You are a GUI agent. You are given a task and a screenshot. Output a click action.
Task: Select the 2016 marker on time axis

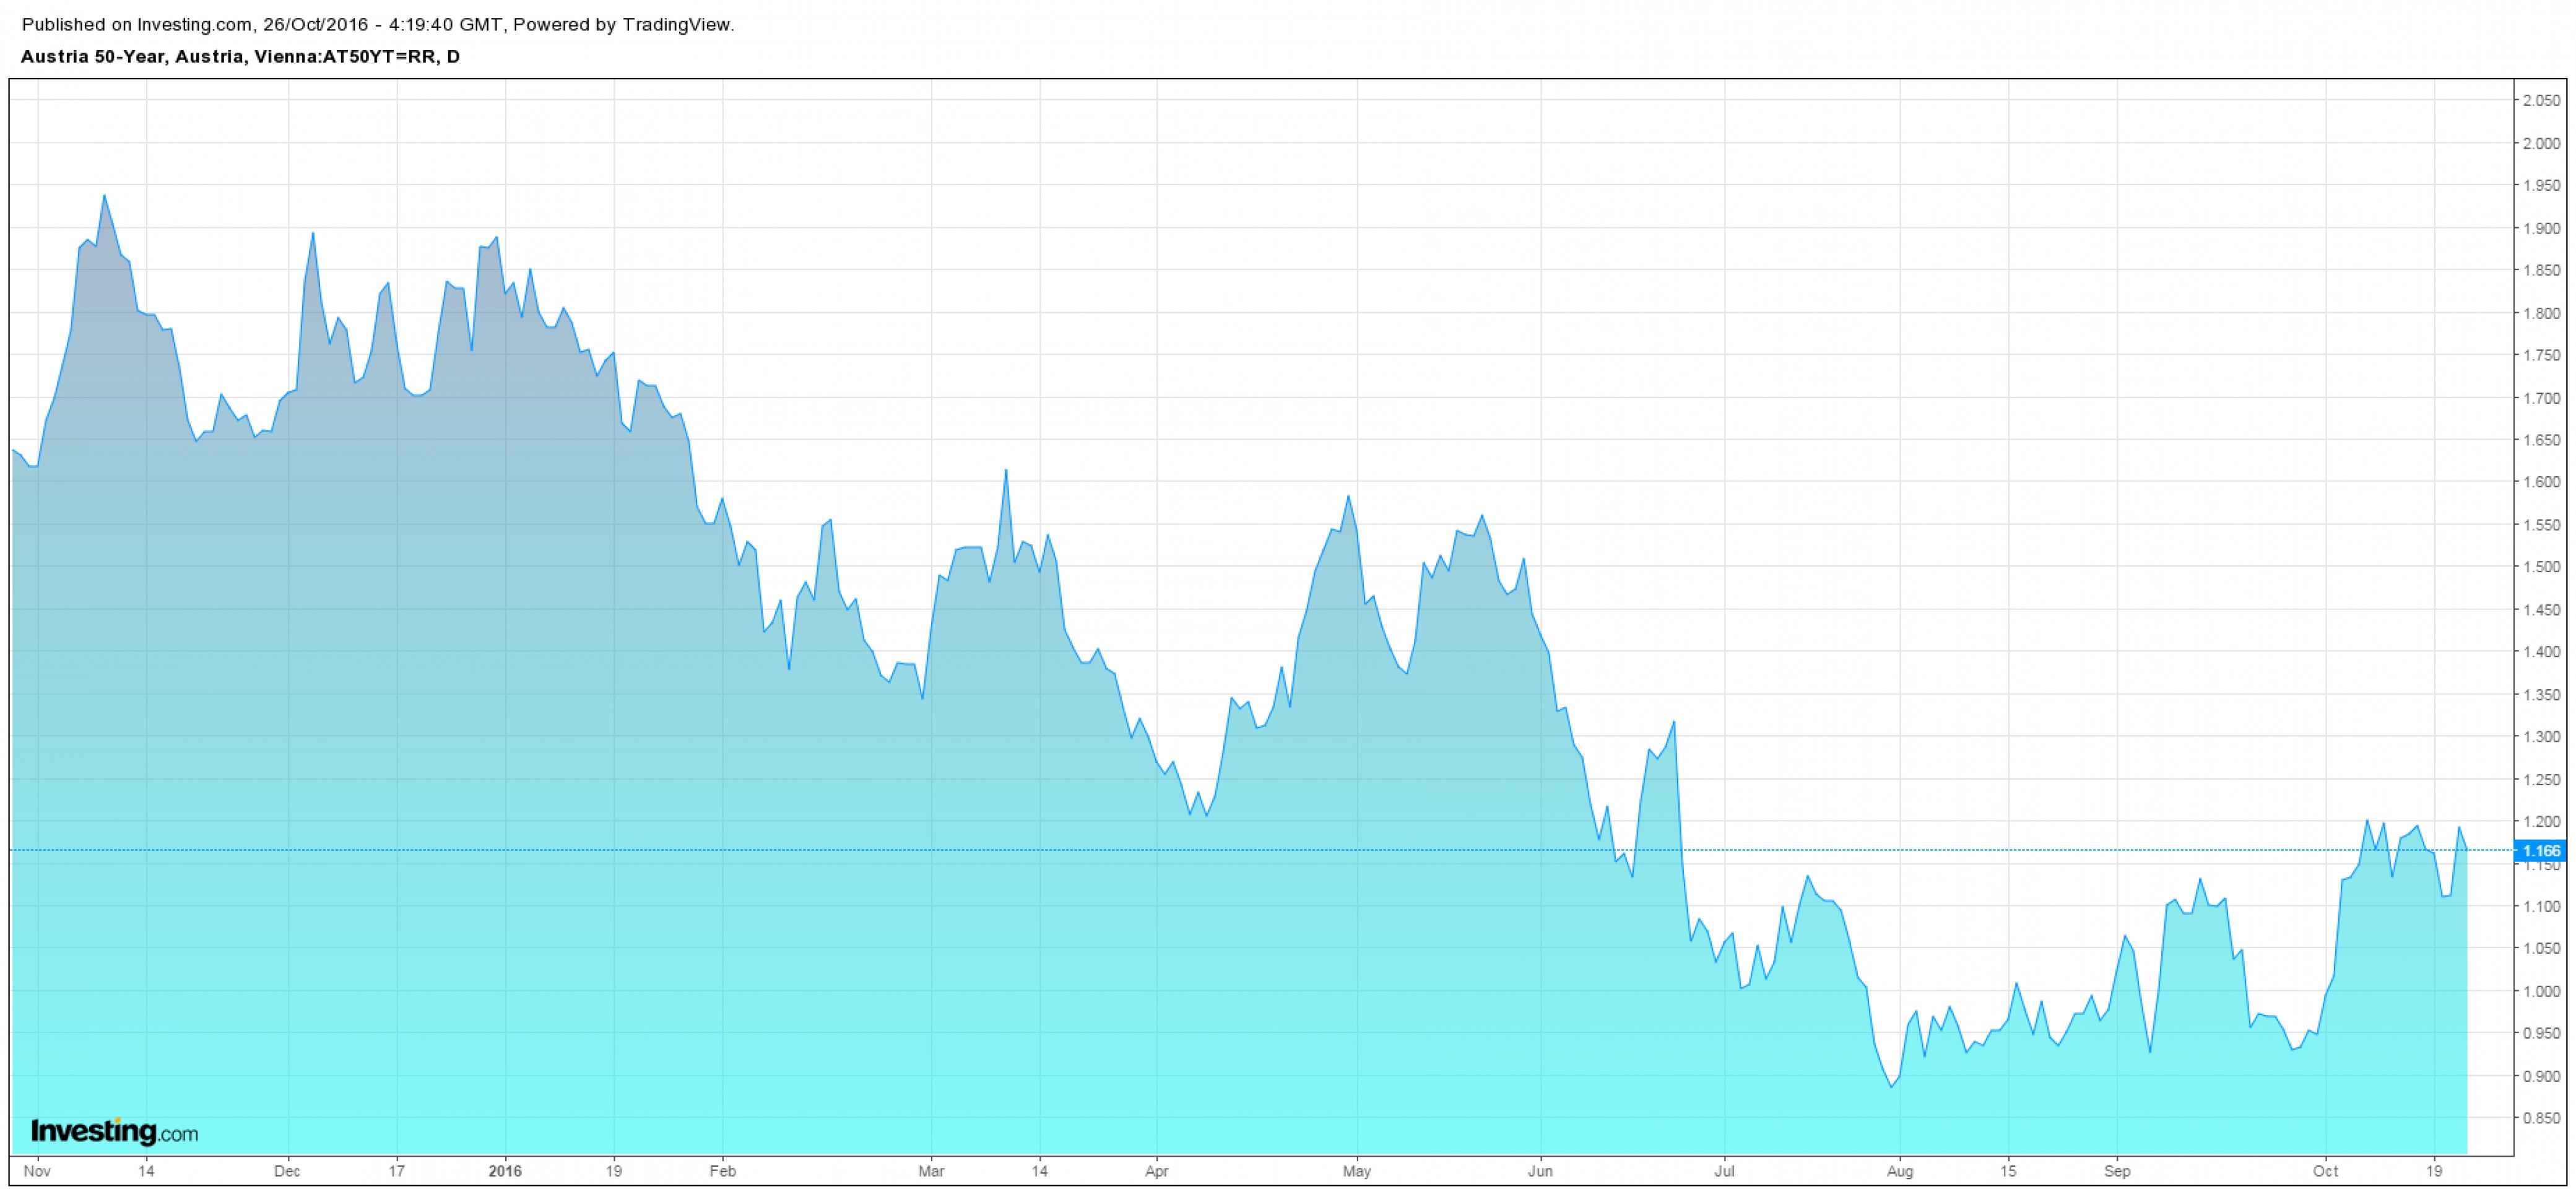click(505, 1171)
